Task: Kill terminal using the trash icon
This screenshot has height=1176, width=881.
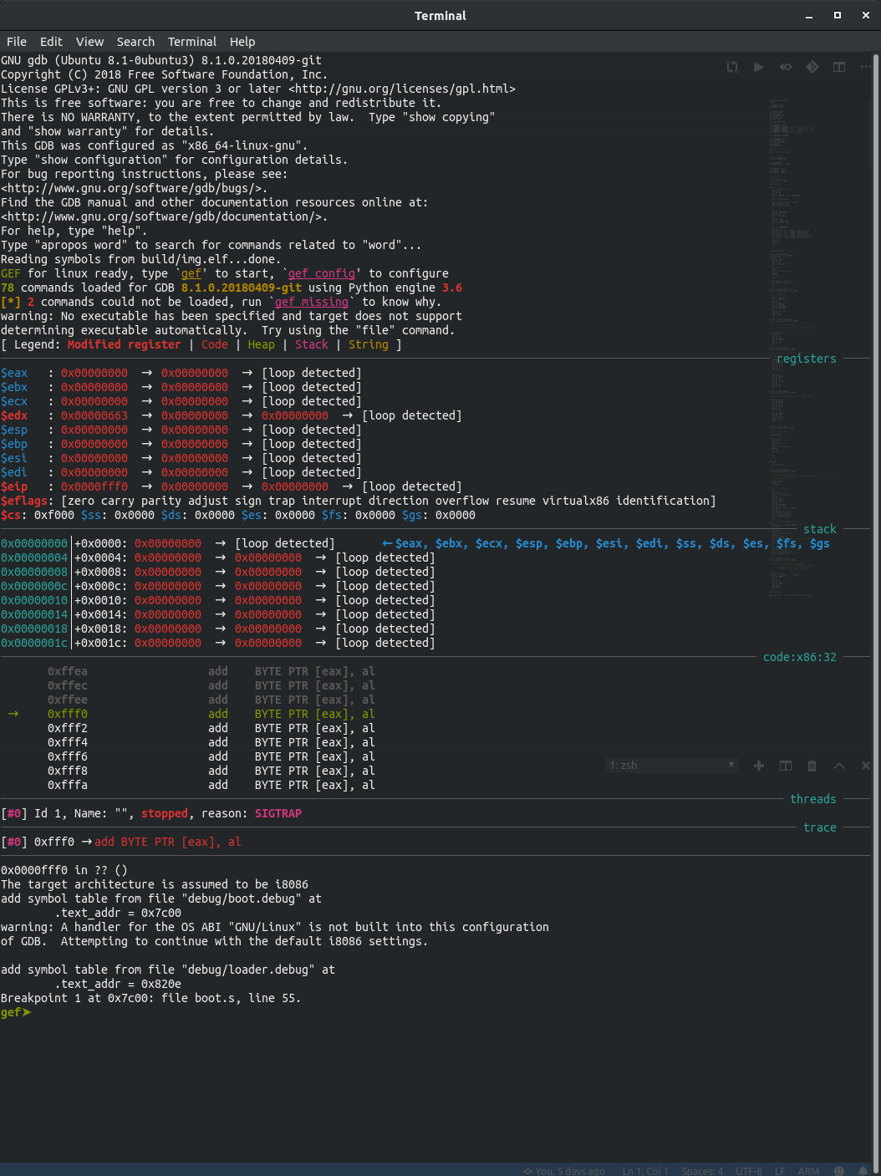Action: pyautogui.click(x=812, y=766)
